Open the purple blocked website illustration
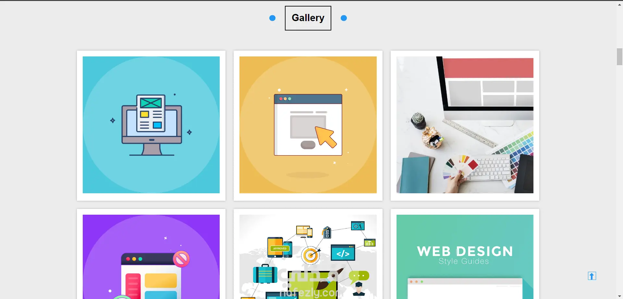The image size is (623, 299). (151, 257)
